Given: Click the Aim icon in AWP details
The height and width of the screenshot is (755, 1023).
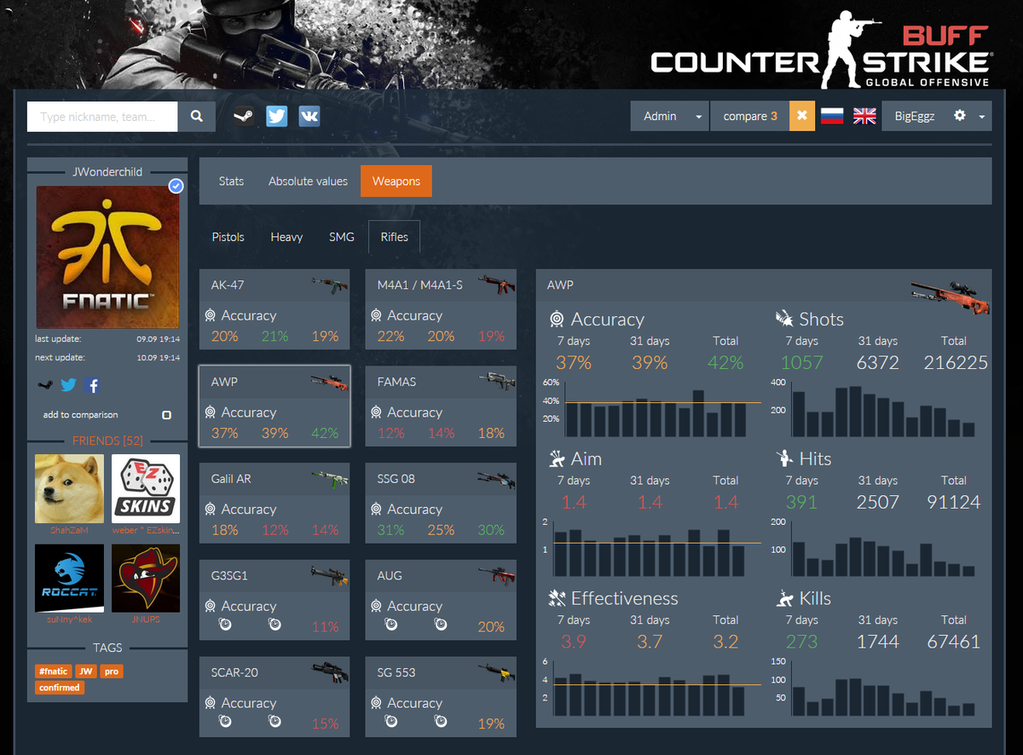Looking at the screenshot, I should point(558,458).
